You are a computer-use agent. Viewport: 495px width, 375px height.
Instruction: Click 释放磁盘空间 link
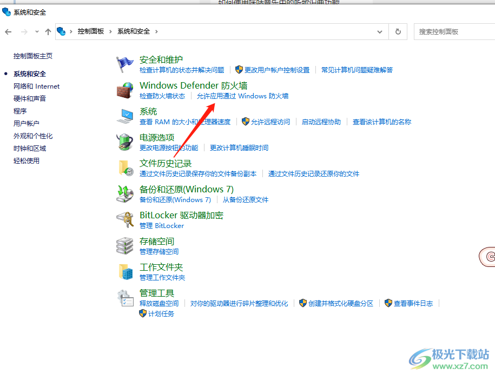pyautogui.click(x=159, y=304)
